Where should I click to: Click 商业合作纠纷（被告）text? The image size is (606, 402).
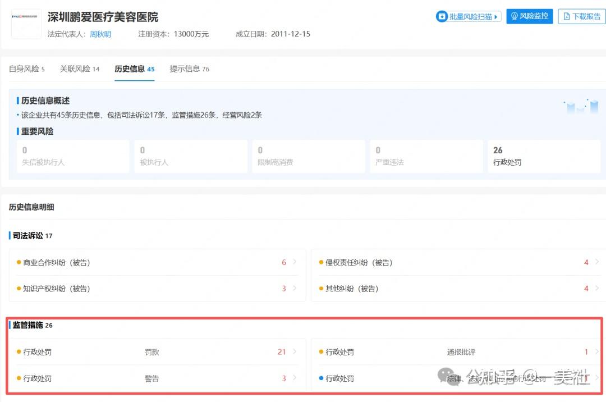coord(57,262)
